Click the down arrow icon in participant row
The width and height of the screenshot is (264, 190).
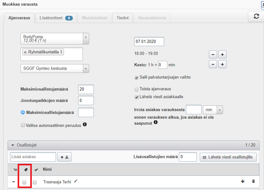pos(242,181)
